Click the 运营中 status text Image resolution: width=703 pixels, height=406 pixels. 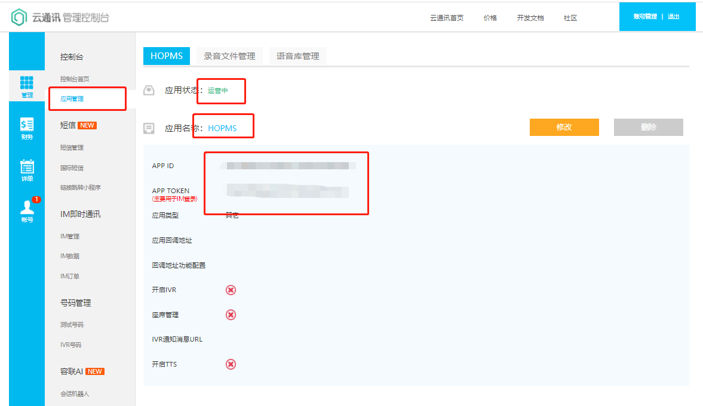coord(218,91)
